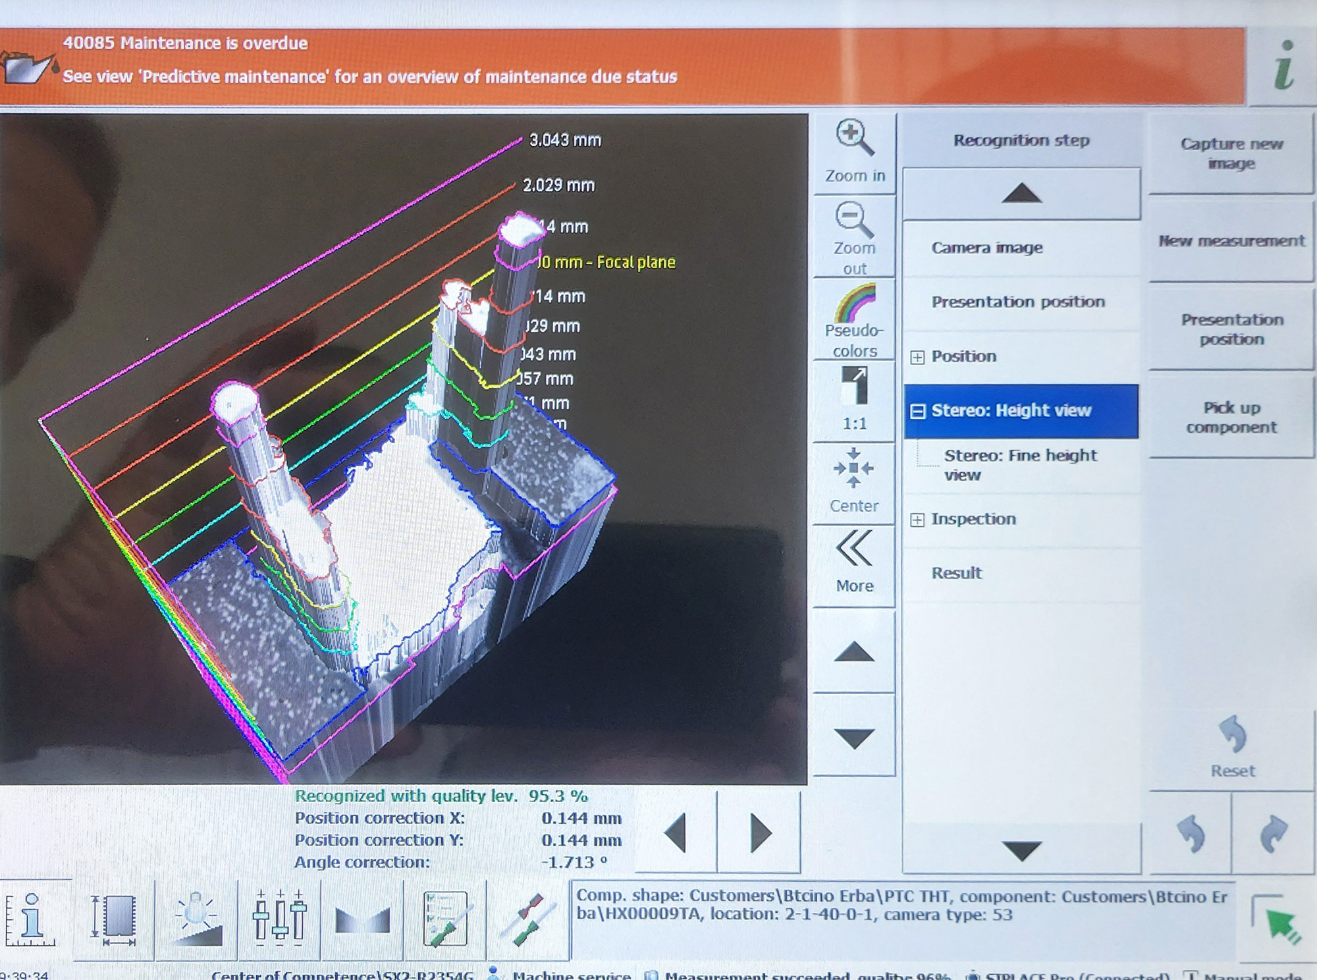Select Stereo: Fine height view step
The width and height of the screenshot is (1317, 980).
pos(1020,465)
